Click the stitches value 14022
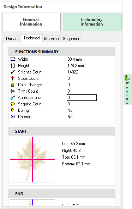The image size is (132, 209). point(73,72)
